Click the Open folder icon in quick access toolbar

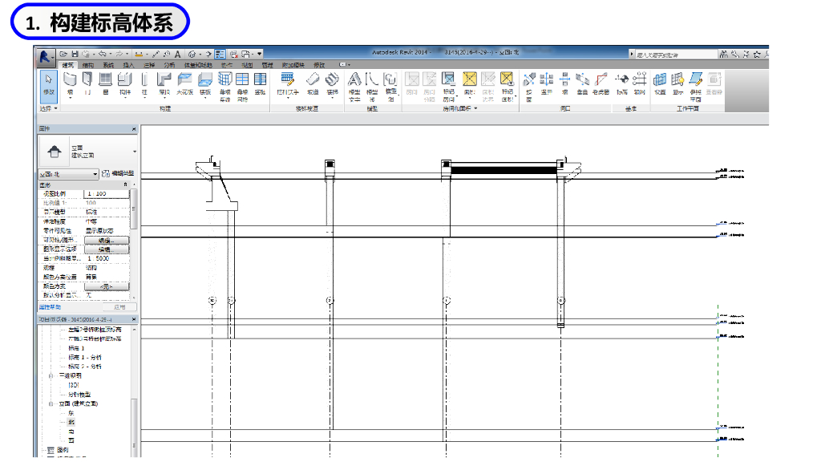coord(63,54)
